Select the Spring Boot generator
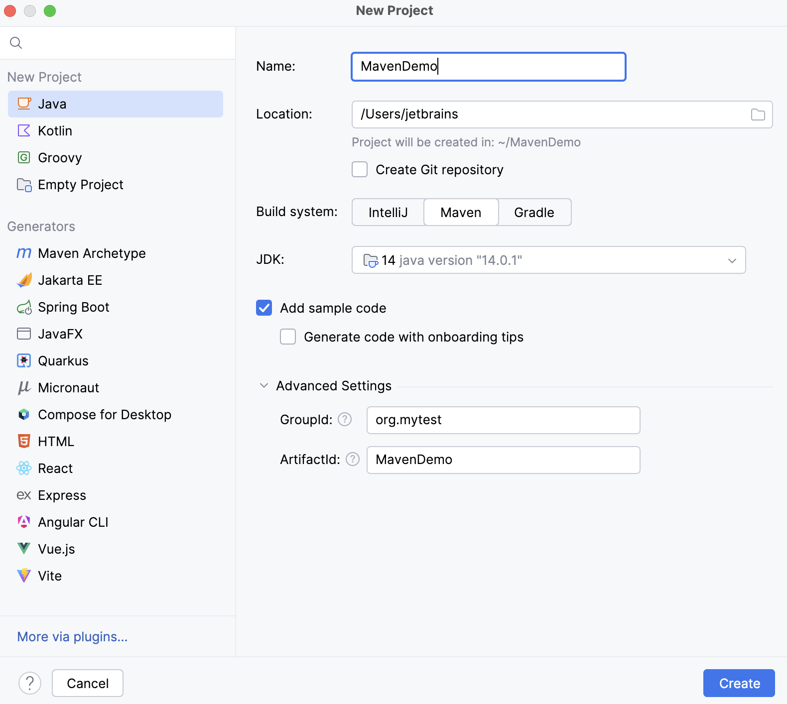This screenshot has width=787, height=704. point(73,307)
